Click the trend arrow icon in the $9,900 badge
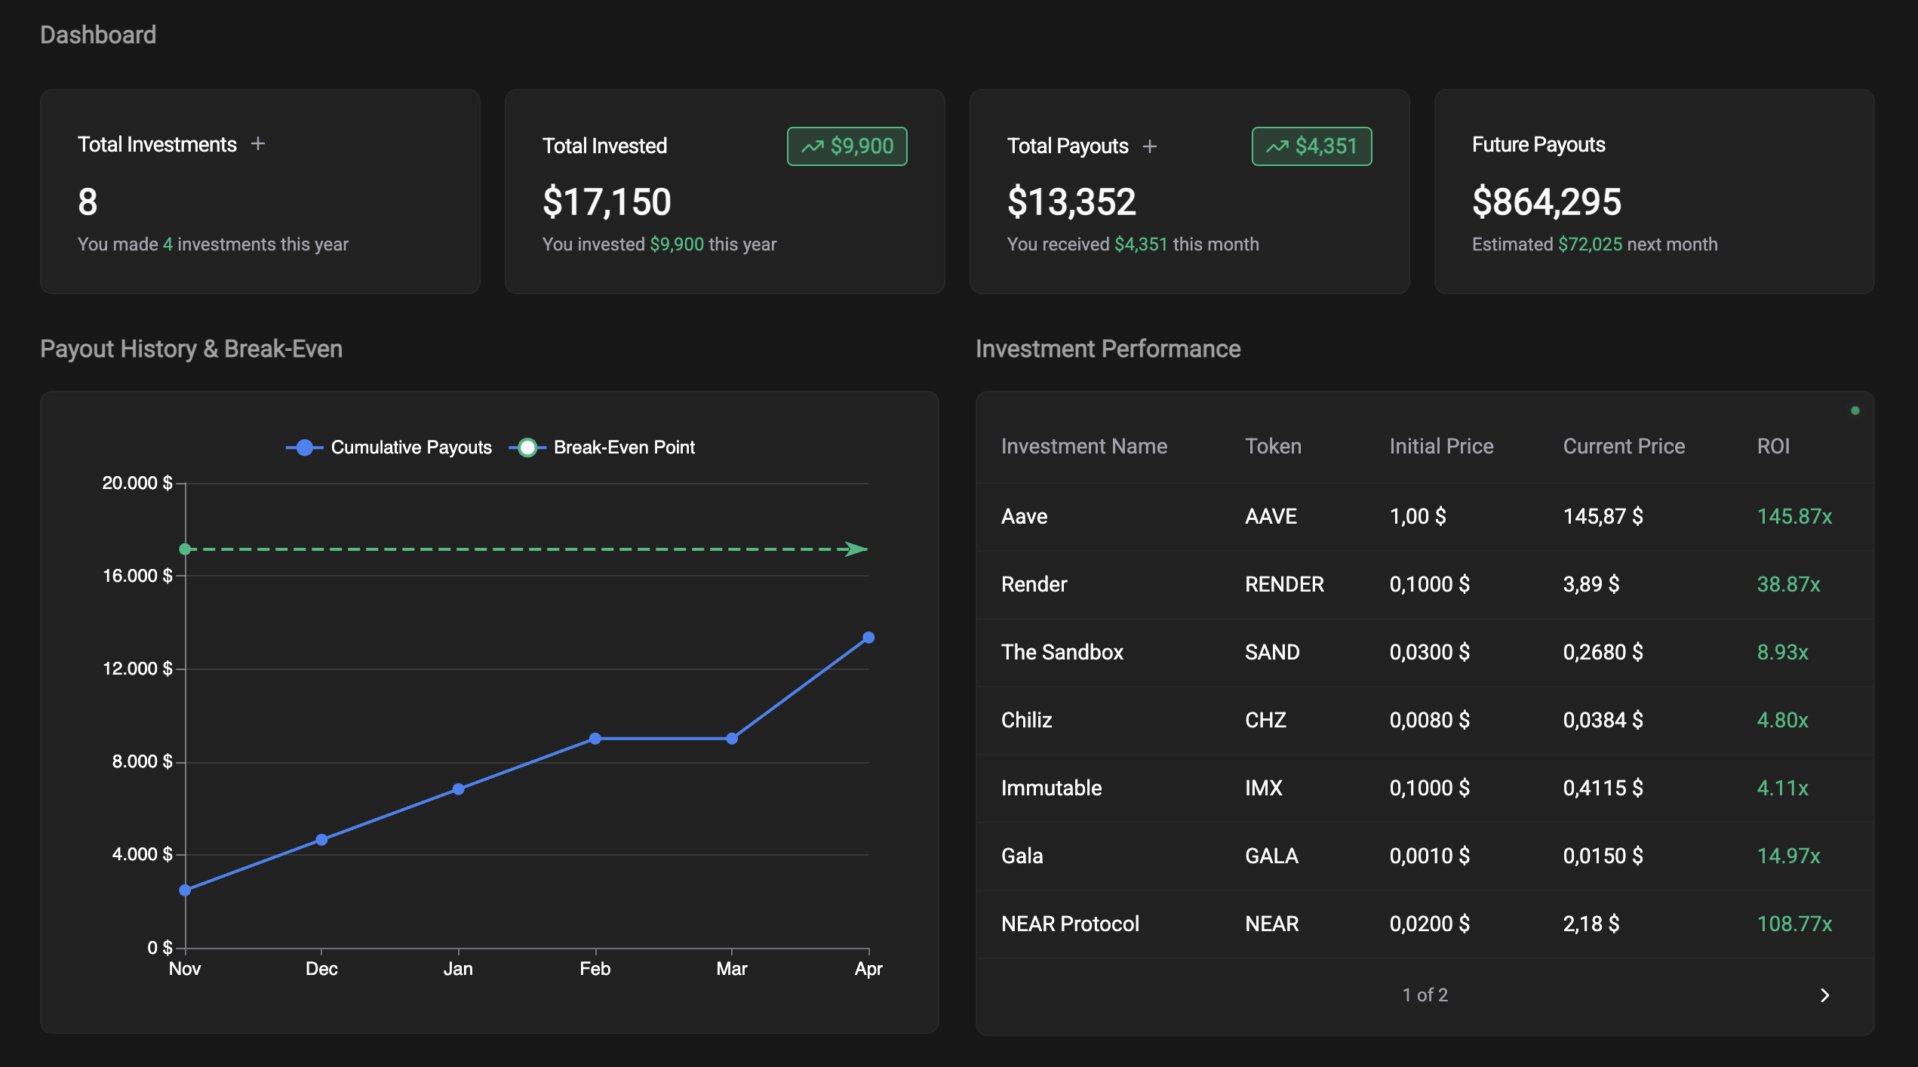 click(814, 146)
